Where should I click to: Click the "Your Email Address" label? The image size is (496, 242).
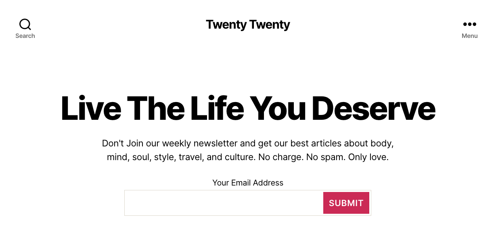pyautogui.click(x=248, y=183)
